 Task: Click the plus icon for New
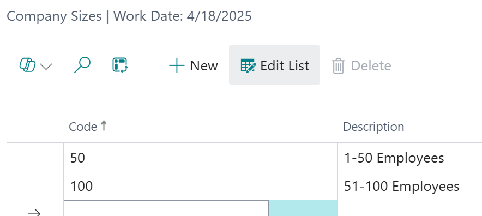pyautogui.click(x=177, y=66)
